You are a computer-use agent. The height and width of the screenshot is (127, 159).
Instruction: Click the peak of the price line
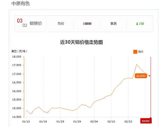tap(137, 64)
